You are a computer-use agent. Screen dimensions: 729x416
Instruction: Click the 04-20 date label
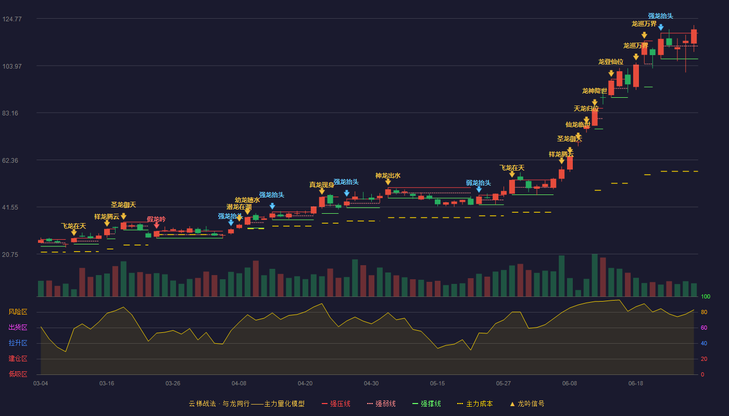click(x=305, y=383)
